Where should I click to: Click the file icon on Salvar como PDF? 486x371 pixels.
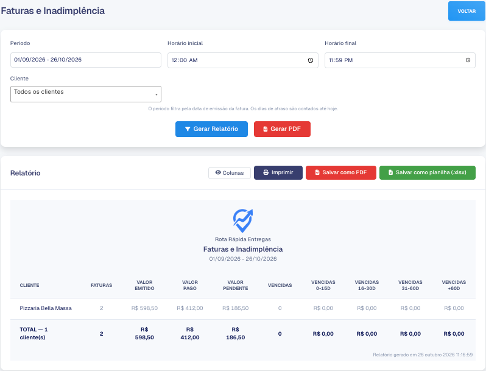tap(317, 172)
